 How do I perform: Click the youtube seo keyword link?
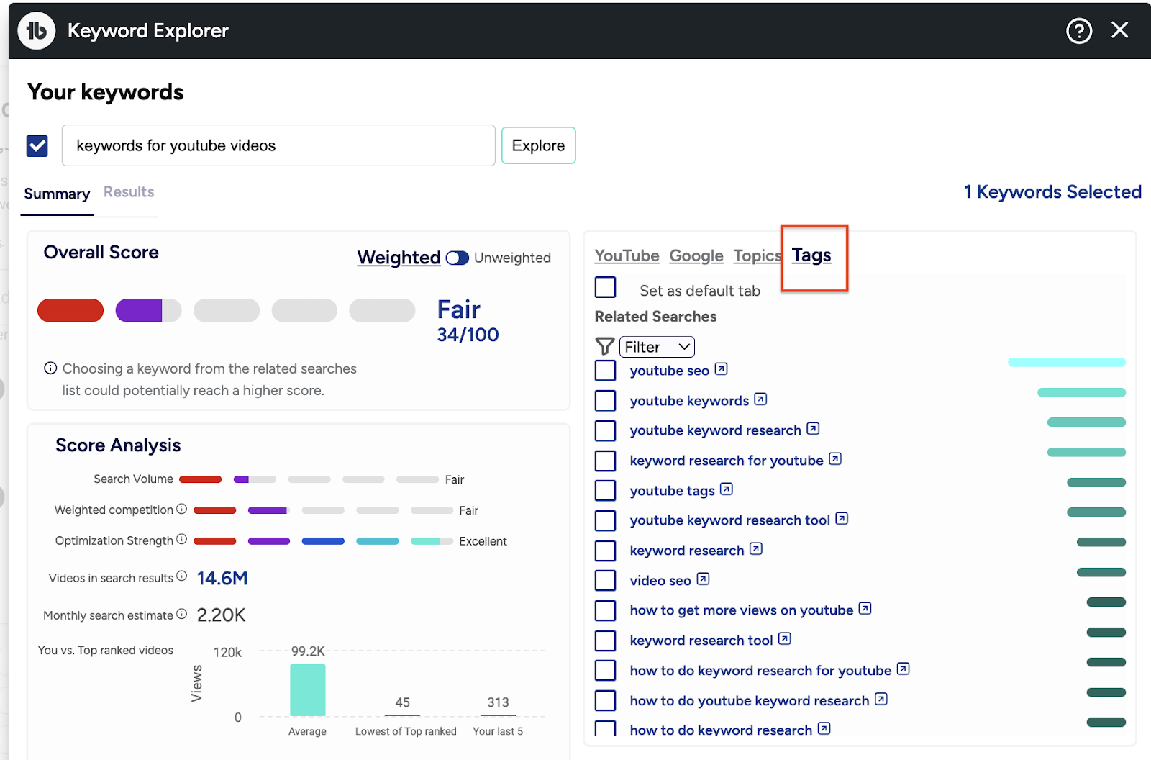coord(669,371)
